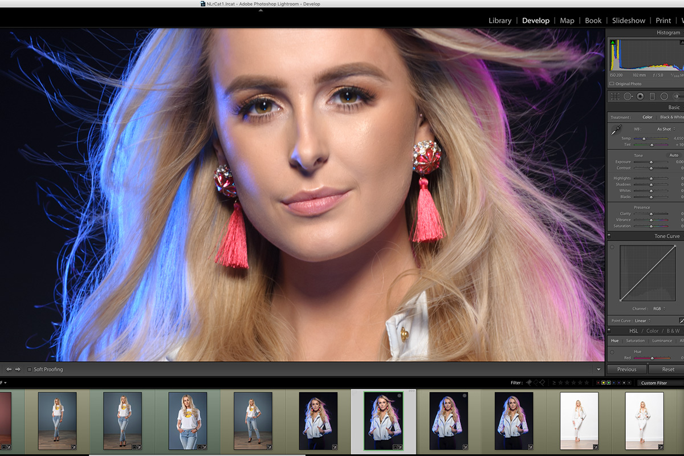Click the Original Photo indicator icon
684x456 pixels.
click(612, 84)
